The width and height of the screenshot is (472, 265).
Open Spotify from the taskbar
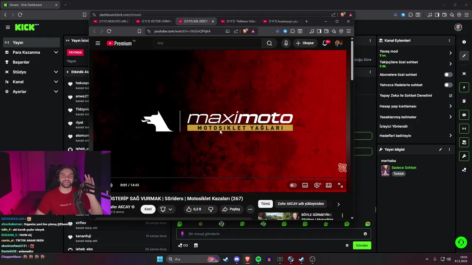click(258, 259)
